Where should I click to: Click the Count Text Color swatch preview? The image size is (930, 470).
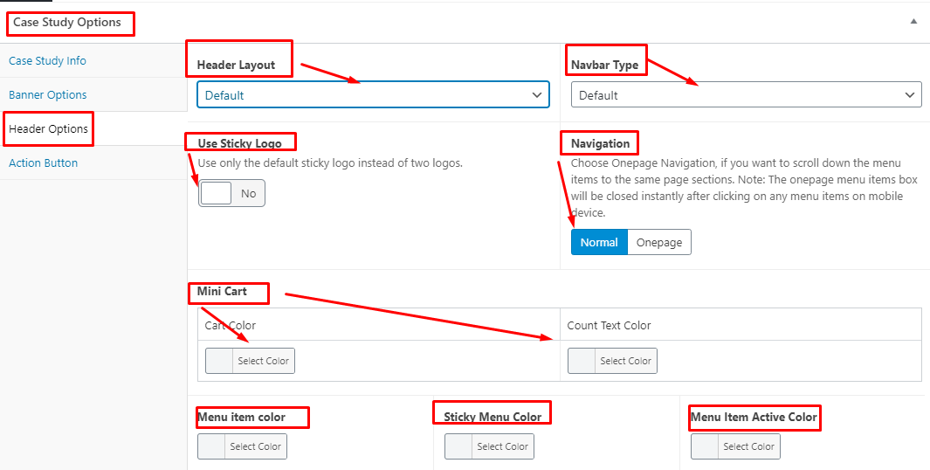[582, 361]
